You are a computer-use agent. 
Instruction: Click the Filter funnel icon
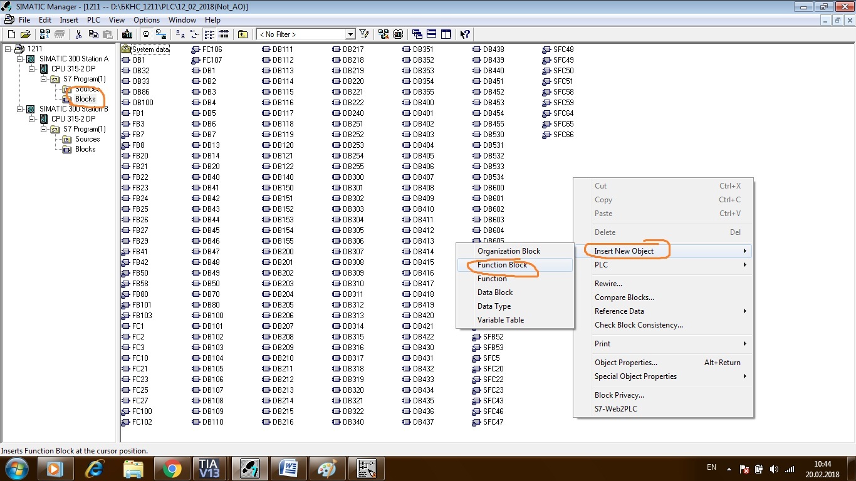click(x=364, y=34)
